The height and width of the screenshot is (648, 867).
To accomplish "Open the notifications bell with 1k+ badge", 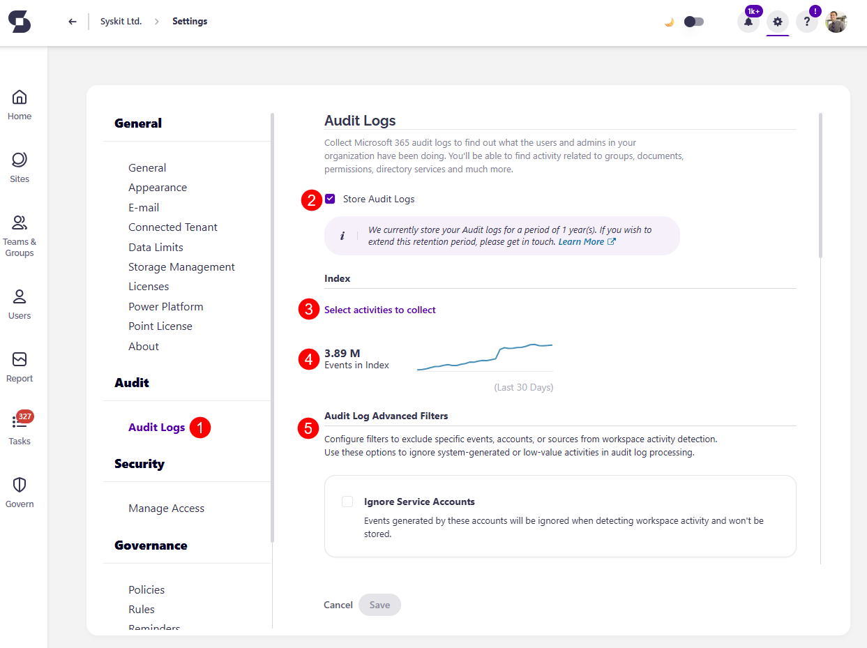I will [x=747, y=22].
